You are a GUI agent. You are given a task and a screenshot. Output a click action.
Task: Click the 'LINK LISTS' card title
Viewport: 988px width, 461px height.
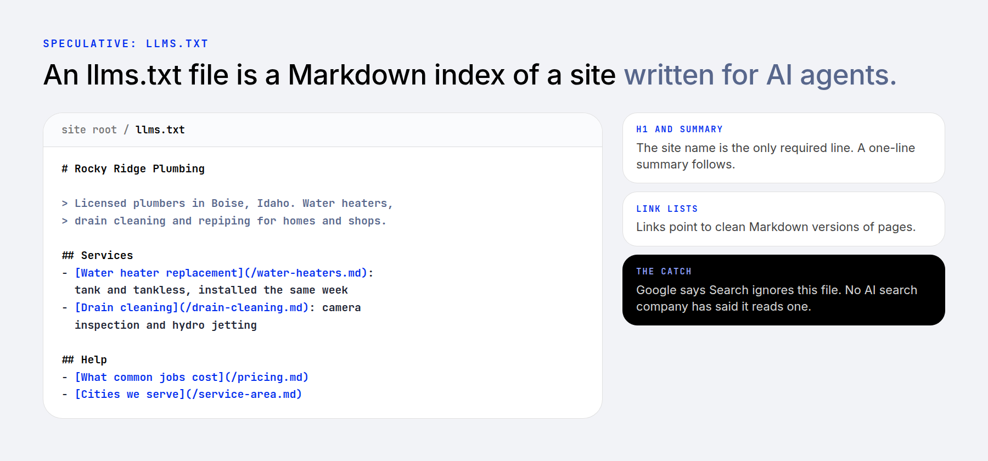coord(667,209)
